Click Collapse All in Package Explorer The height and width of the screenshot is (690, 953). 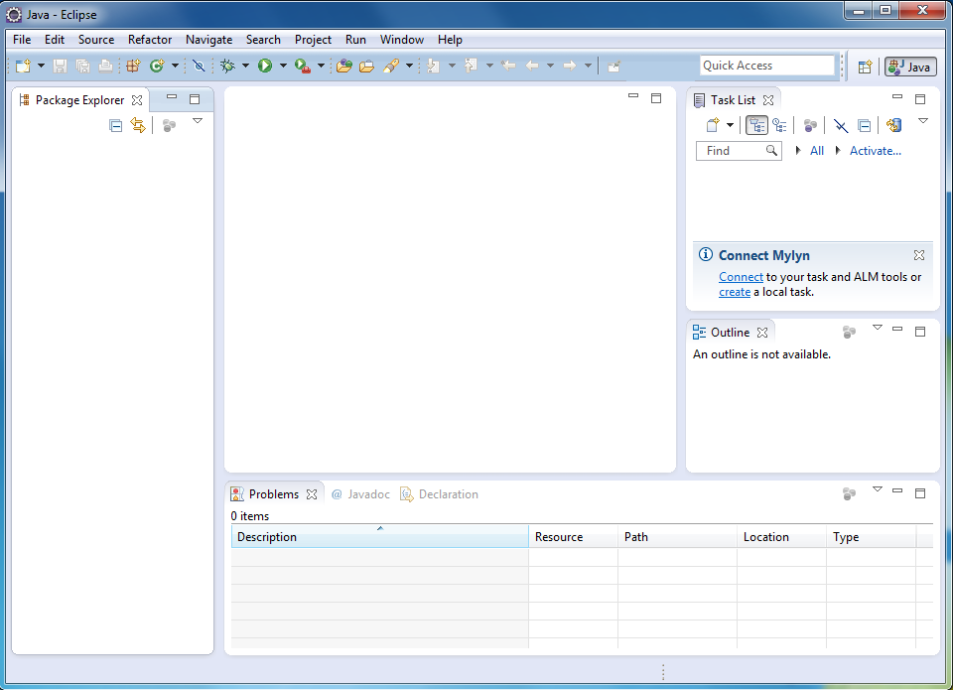(116, 125)
